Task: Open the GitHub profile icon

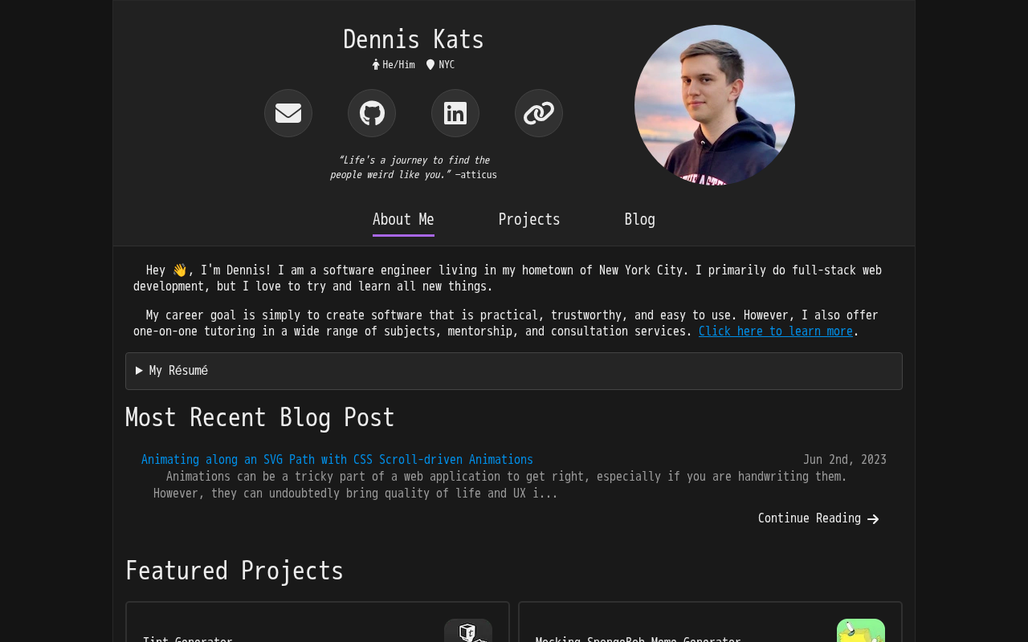Action: 372,113
